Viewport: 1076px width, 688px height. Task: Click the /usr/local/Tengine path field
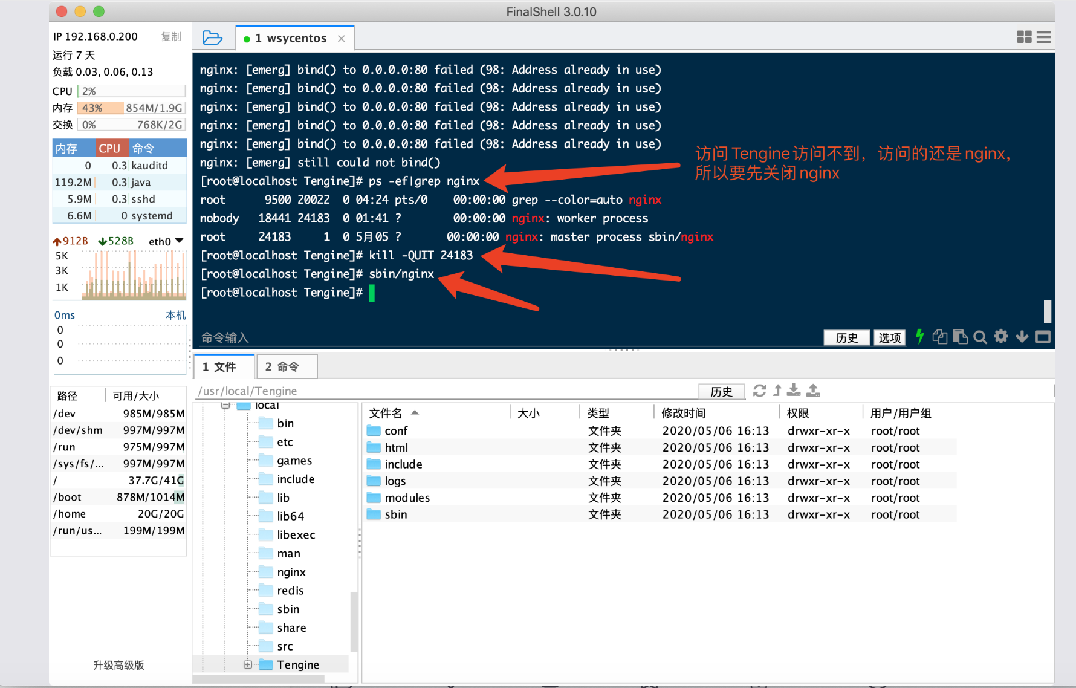pos(446,391)
